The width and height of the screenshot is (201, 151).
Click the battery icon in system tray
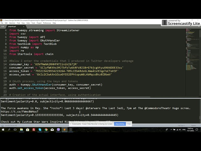tap(174, 130)
